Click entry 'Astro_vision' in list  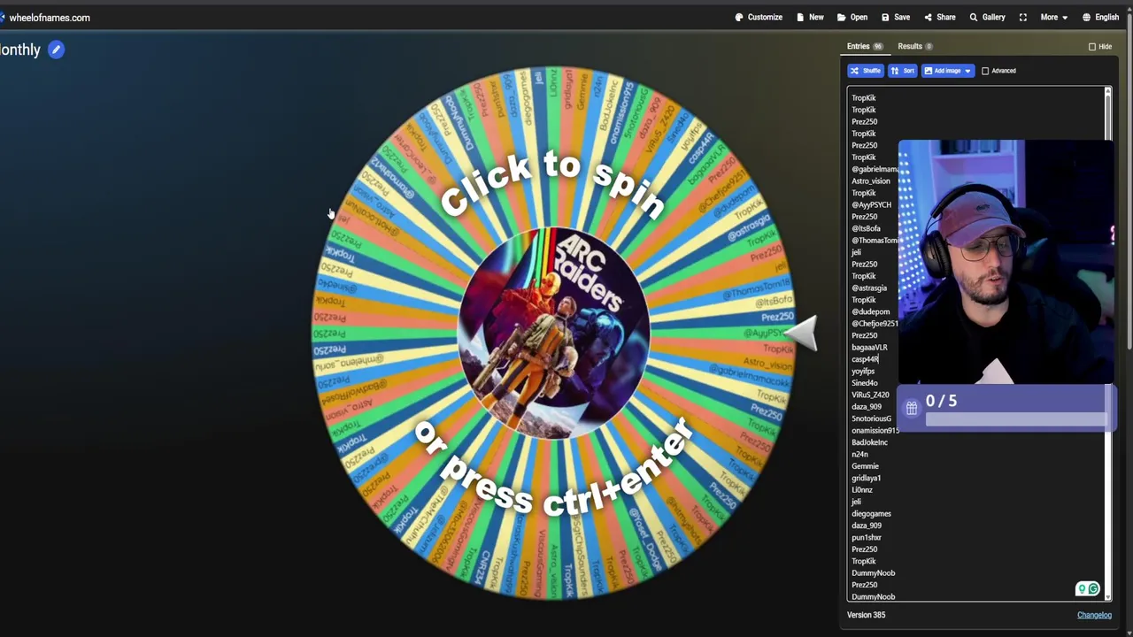click(x=870, y=180)
